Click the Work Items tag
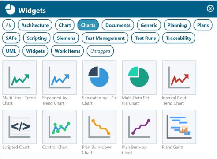The image size is (217, 159). 67,51
